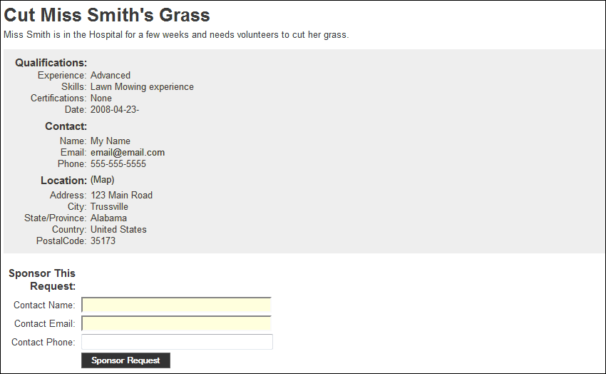Click the Contact Phone label
This screenshot has width=606, height=374.
click(43, 343)
